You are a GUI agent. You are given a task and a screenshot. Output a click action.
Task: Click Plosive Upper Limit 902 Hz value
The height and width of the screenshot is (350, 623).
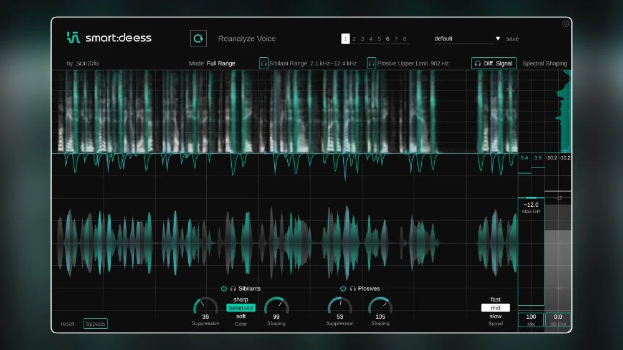(439, 63)
